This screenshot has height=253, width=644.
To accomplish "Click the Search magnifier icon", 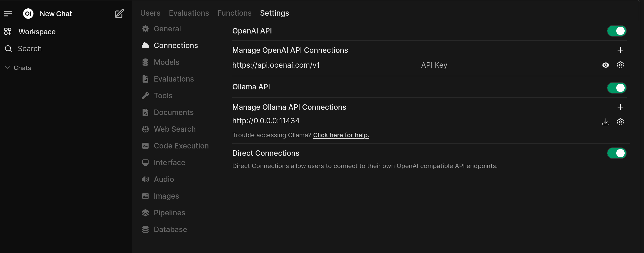I will tap(8, 49).
